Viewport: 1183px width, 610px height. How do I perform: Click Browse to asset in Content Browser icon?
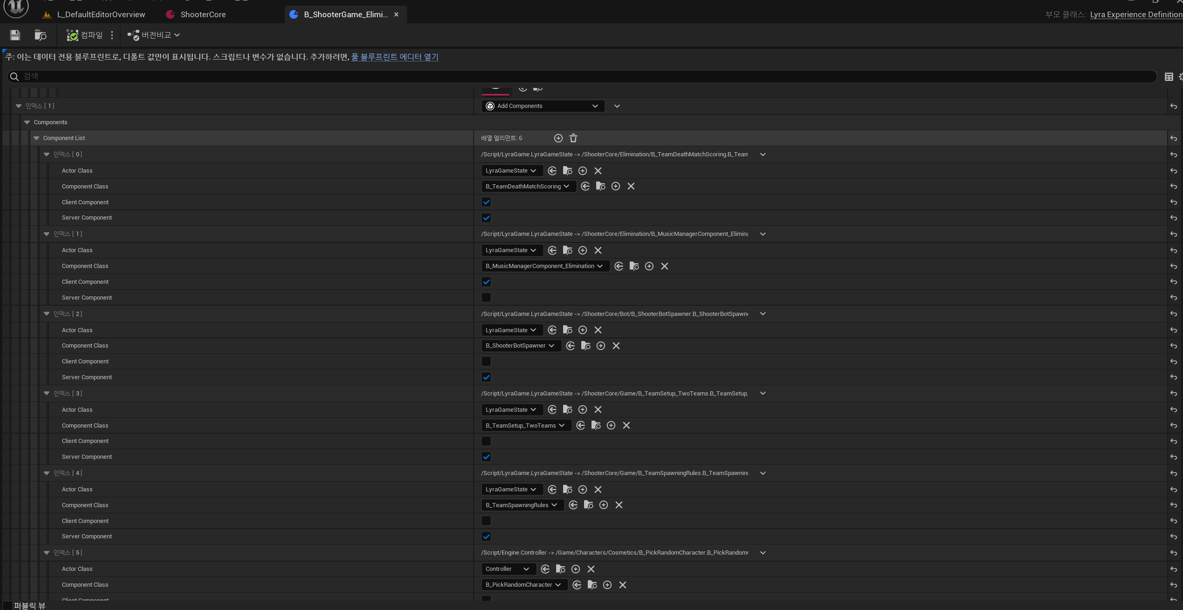[x=41, y=35]
